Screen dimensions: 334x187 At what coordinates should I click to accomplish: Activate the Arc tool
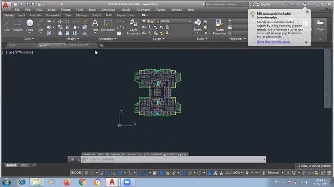41,25
